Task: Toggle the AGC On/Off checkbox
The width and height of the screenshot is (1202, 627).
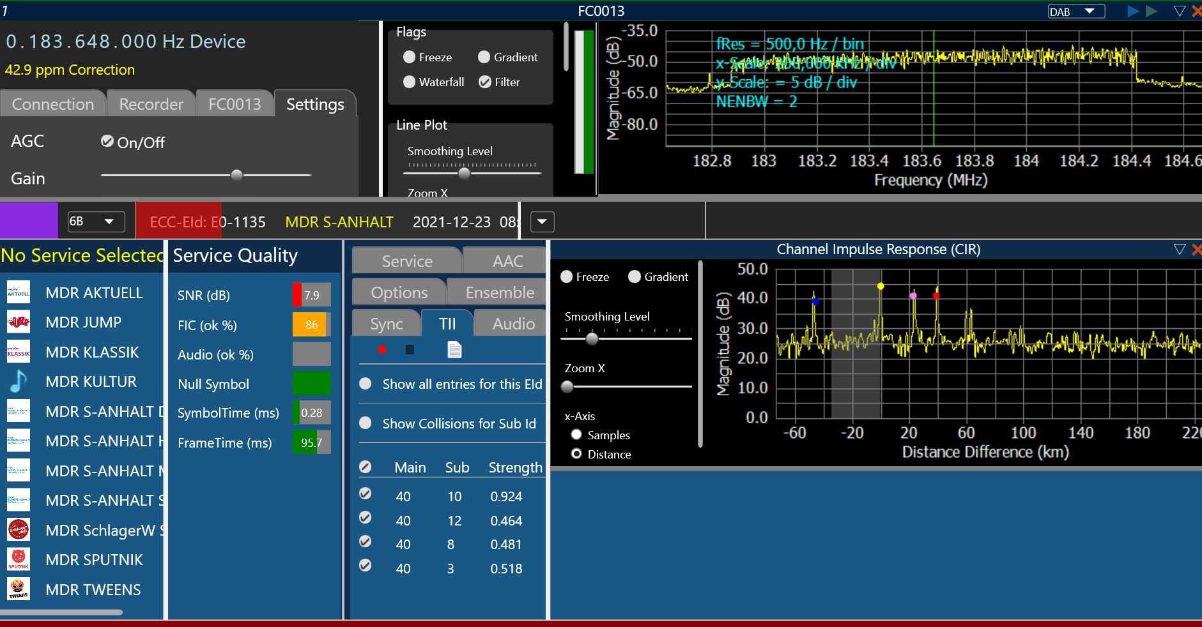Action: [107, 141]
